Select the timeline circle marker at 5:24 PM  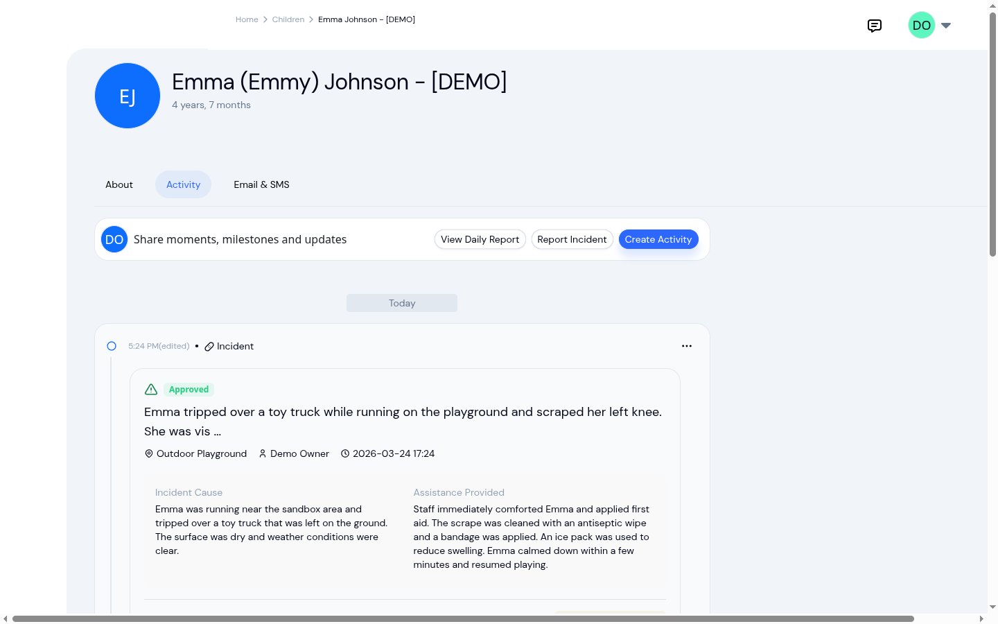coord(112,346)
